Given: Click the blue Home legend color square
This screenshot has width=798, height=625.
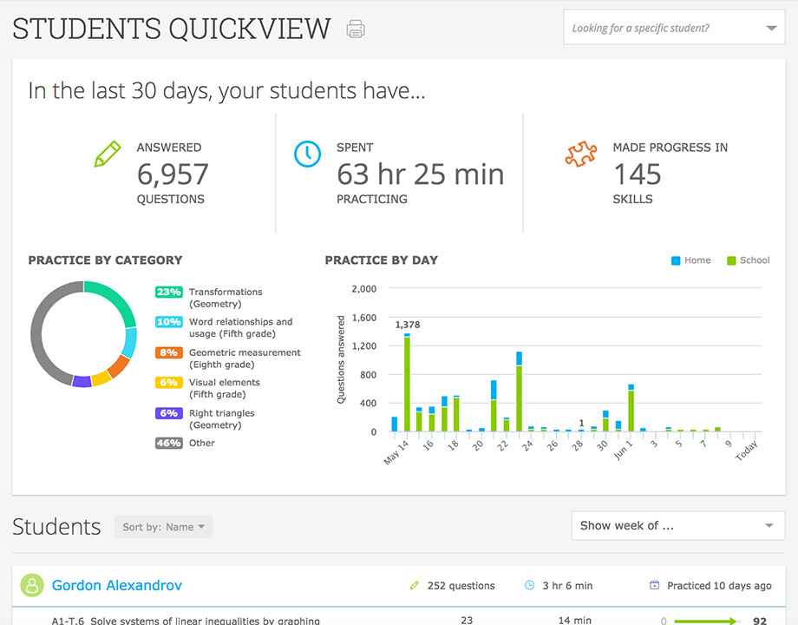Looking at the screenshot, I should click(x=676, y=260).
